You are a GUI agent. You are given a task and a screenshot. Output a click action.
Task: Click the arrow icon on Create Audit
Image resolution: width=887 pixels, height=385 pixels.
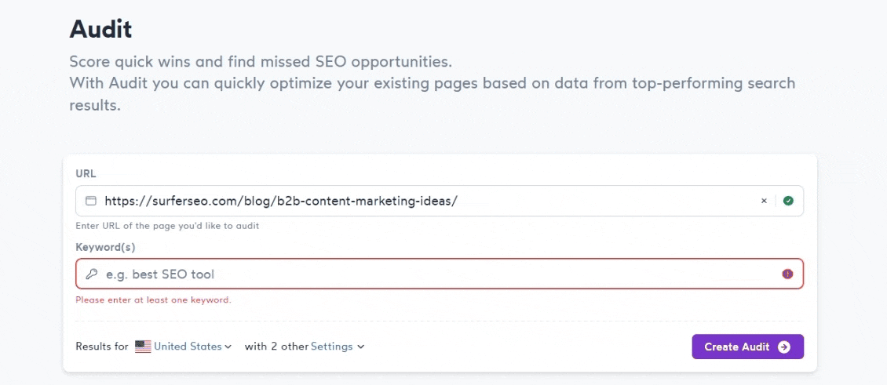tap(784, 347)
